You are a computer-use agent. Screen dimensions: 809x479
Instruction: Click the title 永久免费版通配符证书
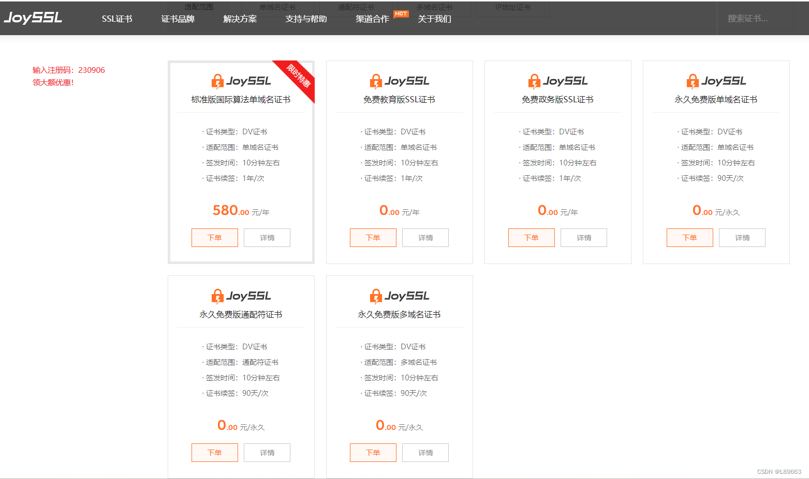(x=241, y=315)
